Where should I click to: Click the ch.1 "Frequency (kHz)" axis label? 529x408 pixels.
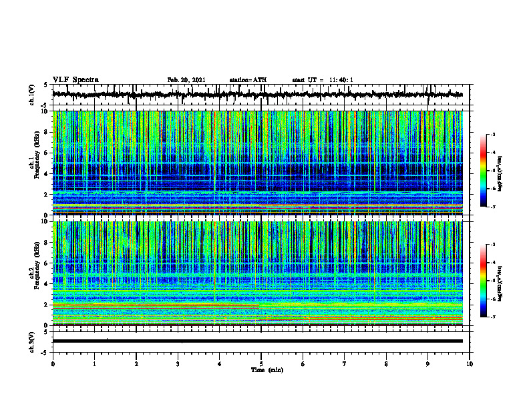37,155
